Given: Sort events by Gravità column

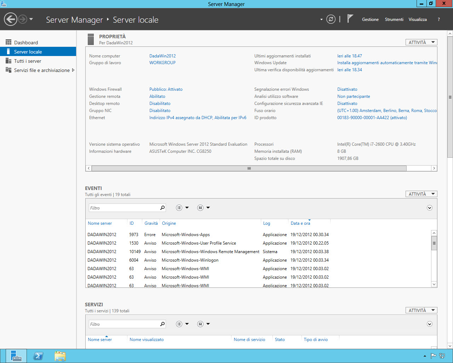Looking at the screenshot, I should tap(151, 223).
